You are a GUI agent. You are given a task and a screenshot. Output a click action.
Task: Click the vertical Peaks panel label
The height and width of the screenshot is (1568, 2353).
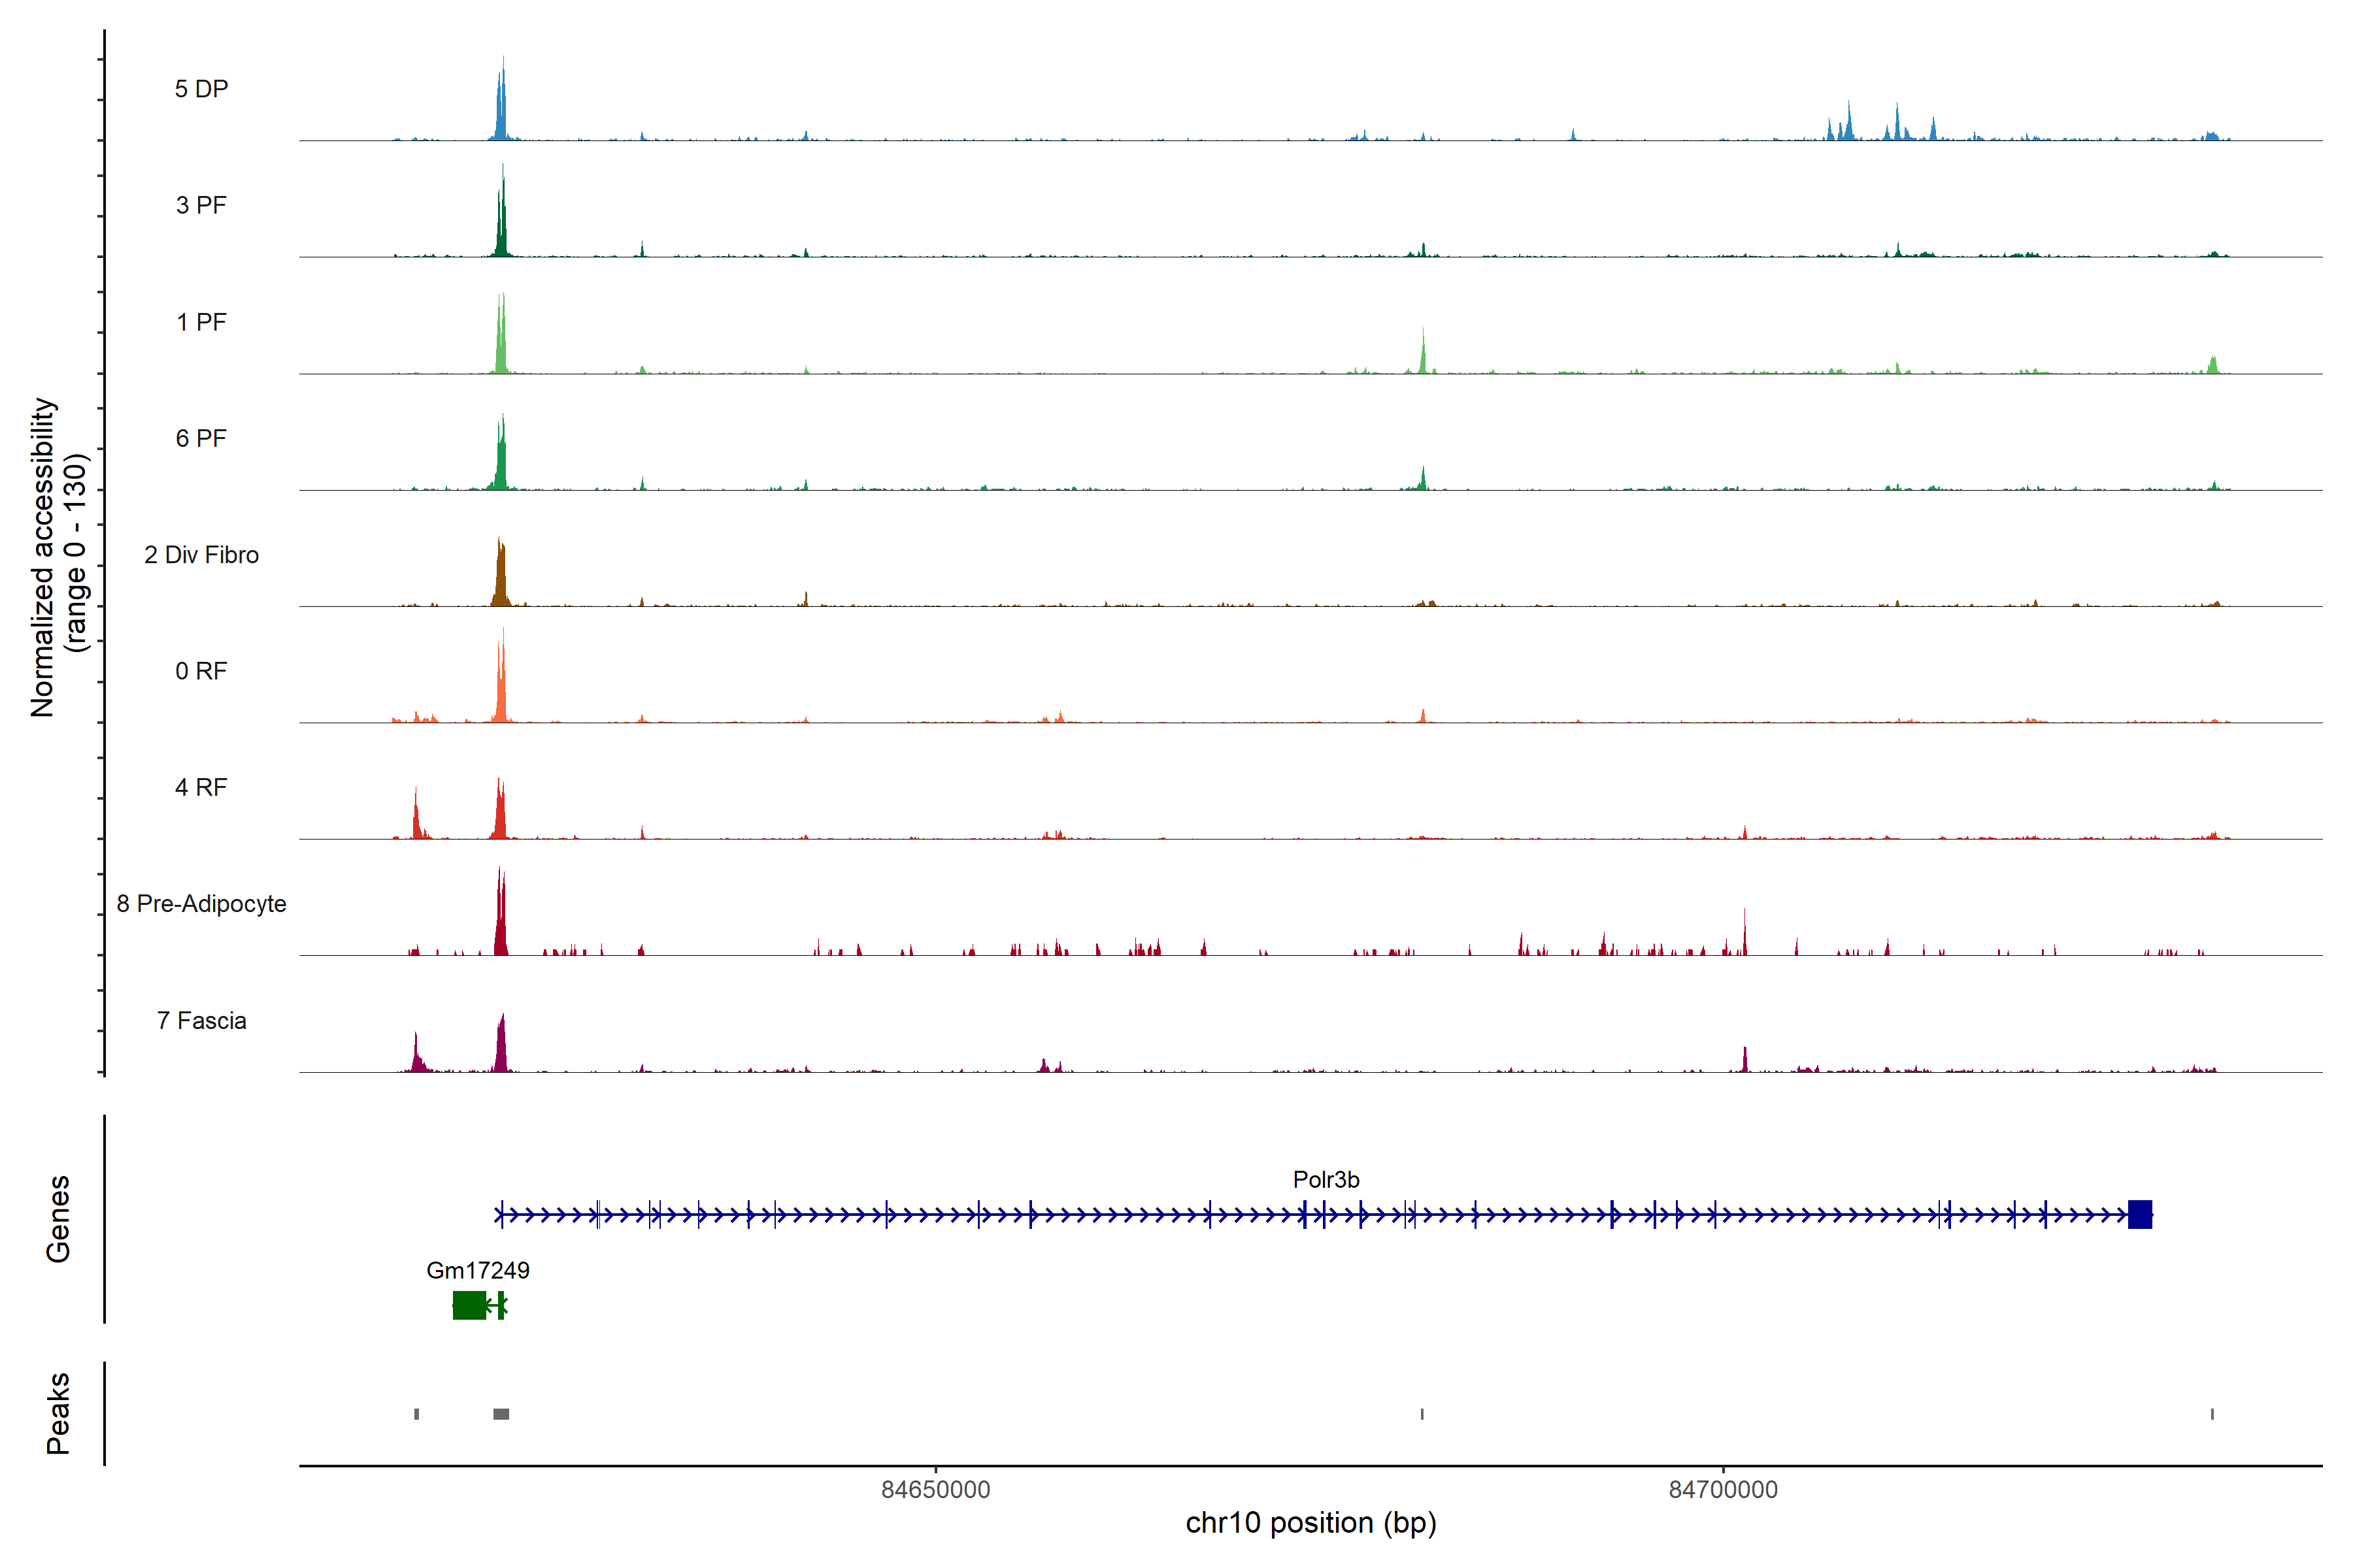click(58, 1413)
